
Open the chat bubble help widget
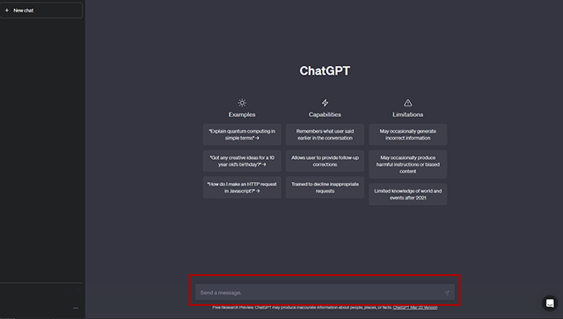pyautogui.click(x=550, y=303)
